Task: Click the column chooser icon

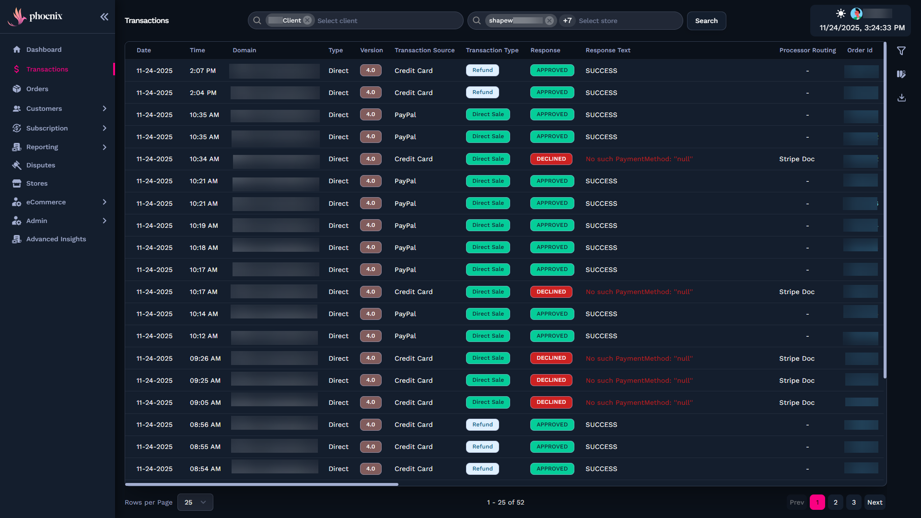Action: pyautogui.click(x=901, y=74)
